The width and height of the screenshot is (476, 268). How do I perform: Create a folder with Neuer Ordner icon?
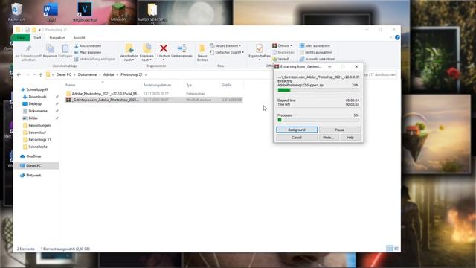(x=202, y=48)
